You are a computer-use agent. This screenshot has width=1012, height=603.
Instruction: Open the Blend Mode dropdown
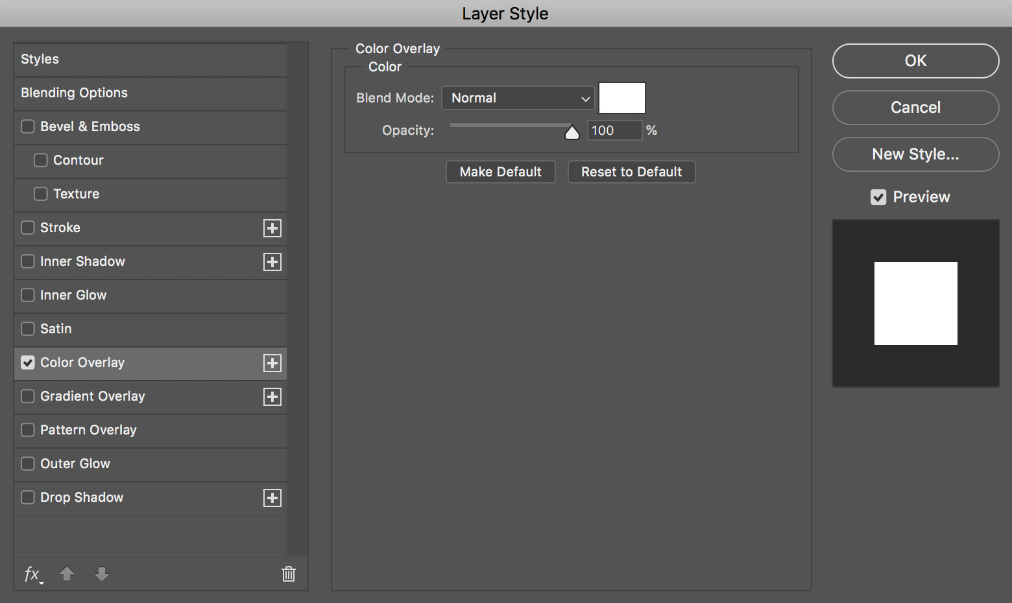(518, 98)
